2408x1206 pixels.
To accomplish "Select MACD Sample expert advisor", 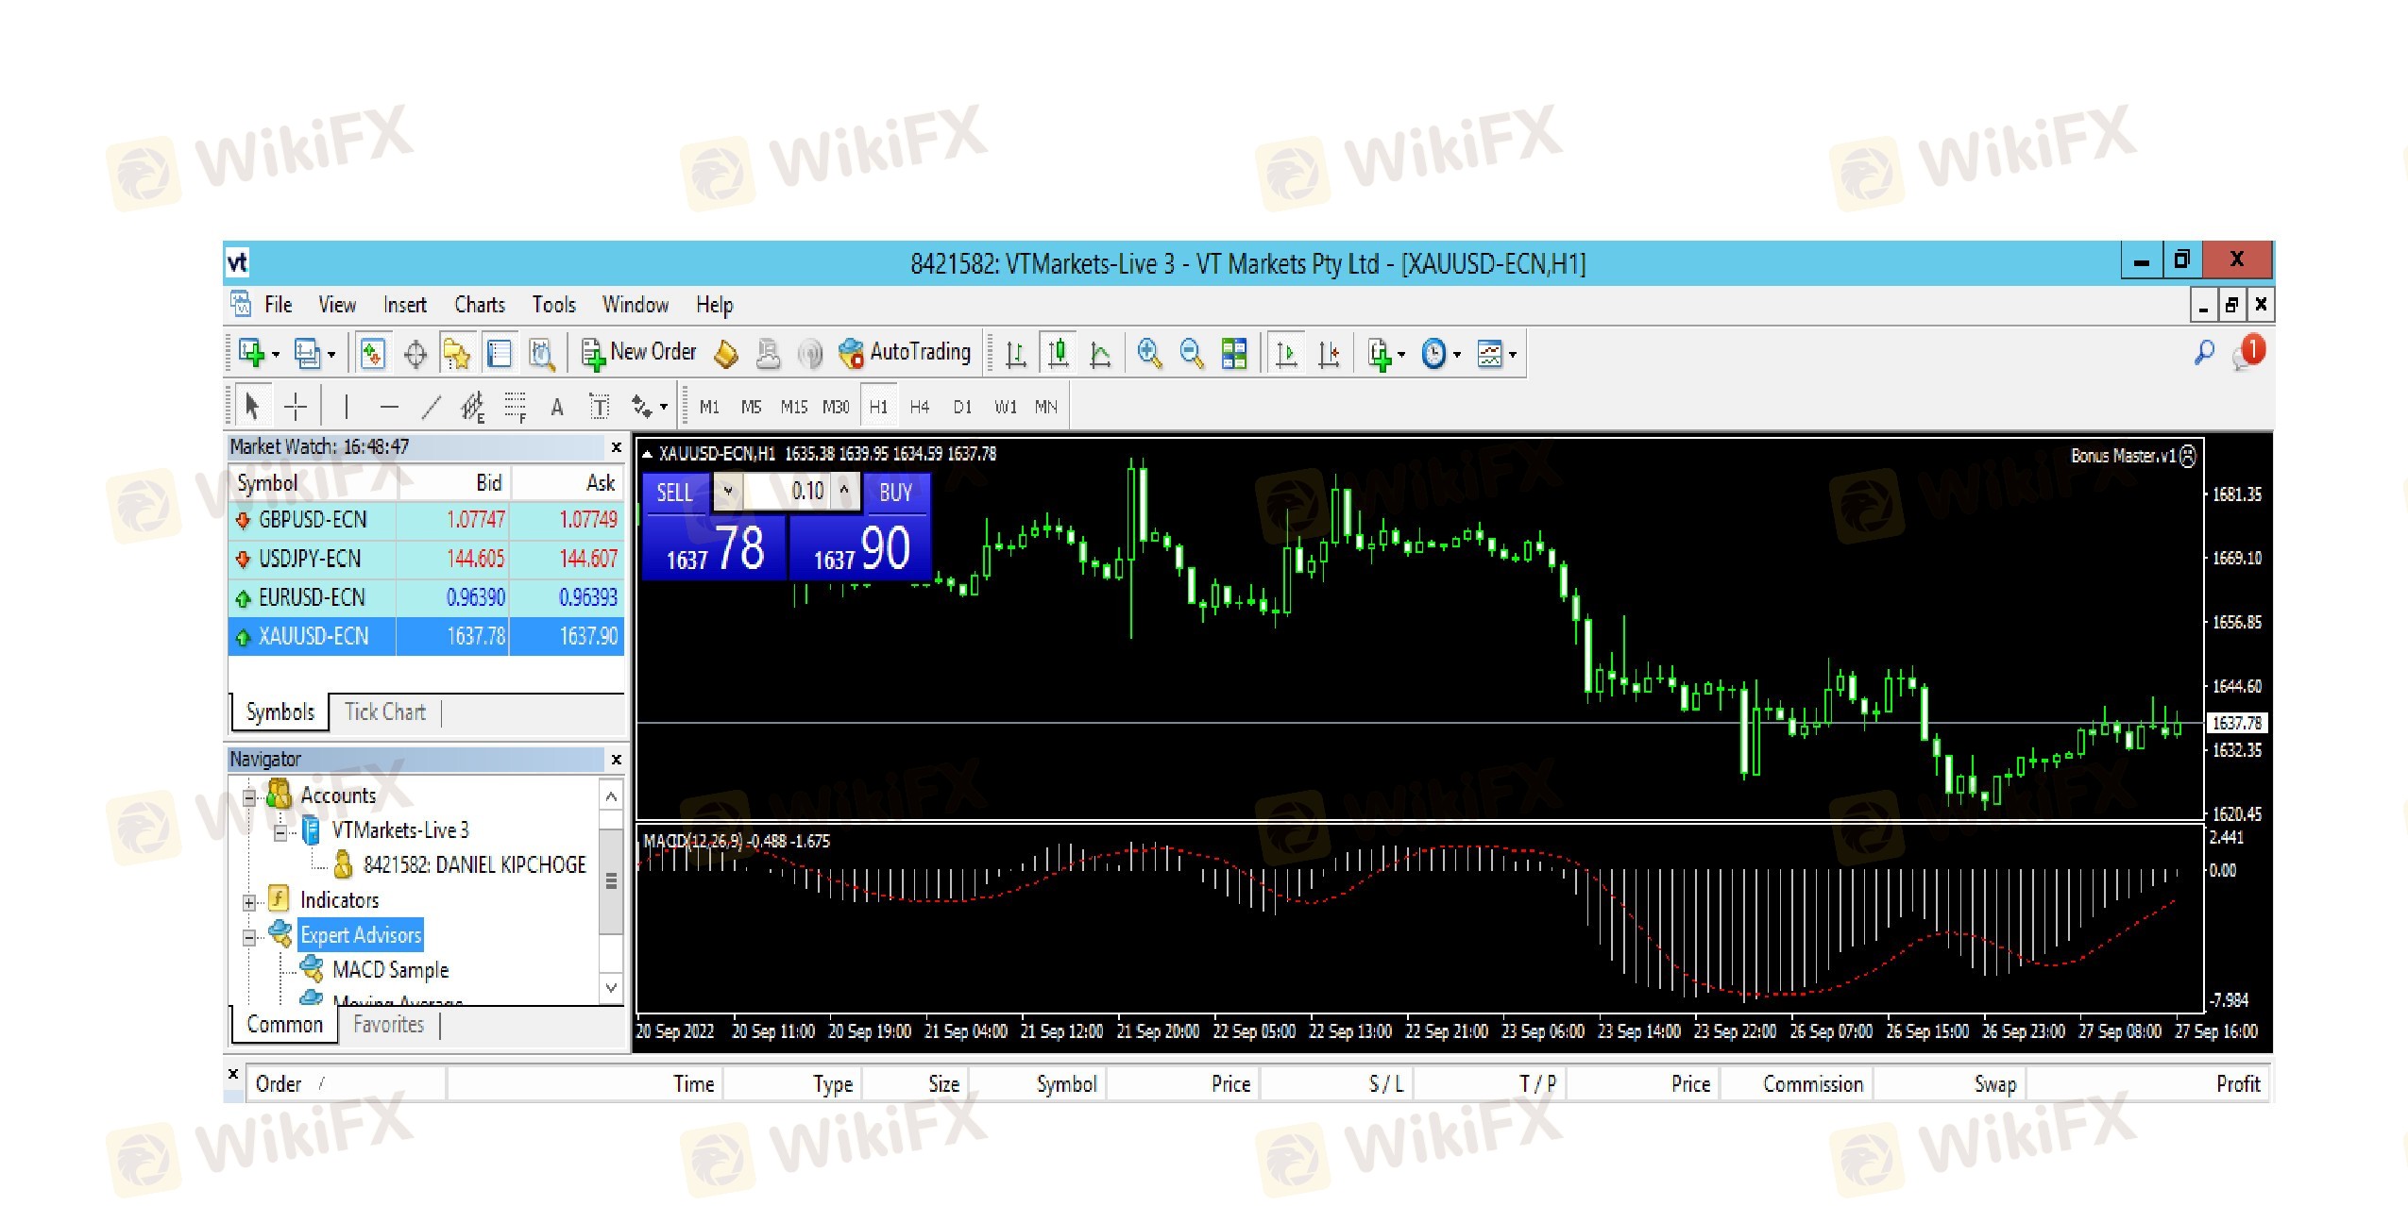I will 390,970.
